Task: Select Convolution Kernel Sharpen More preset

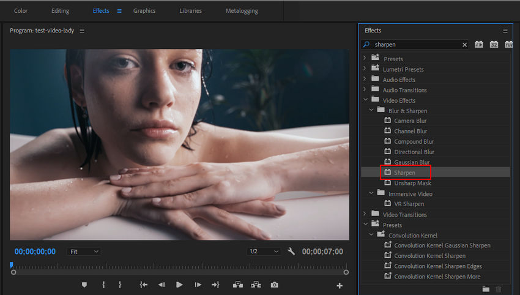Action: [437, 277]
